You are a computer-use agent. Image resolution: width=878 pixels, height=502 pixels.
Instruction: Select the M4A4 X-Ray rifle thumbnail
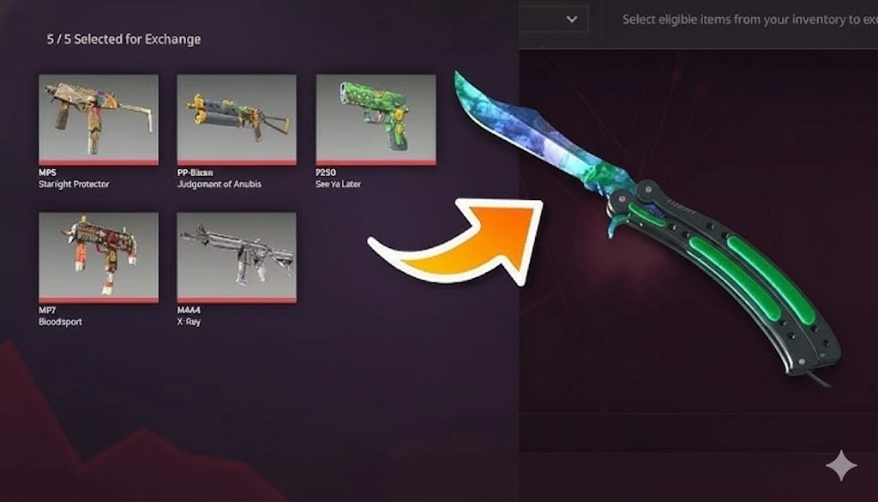click(x=237, y=257)
